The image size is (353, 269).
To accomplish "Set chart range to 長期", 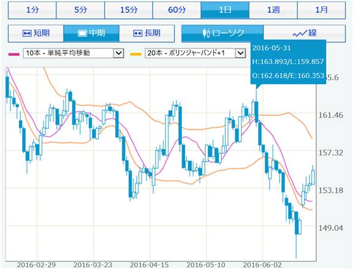I will point(147,33).
